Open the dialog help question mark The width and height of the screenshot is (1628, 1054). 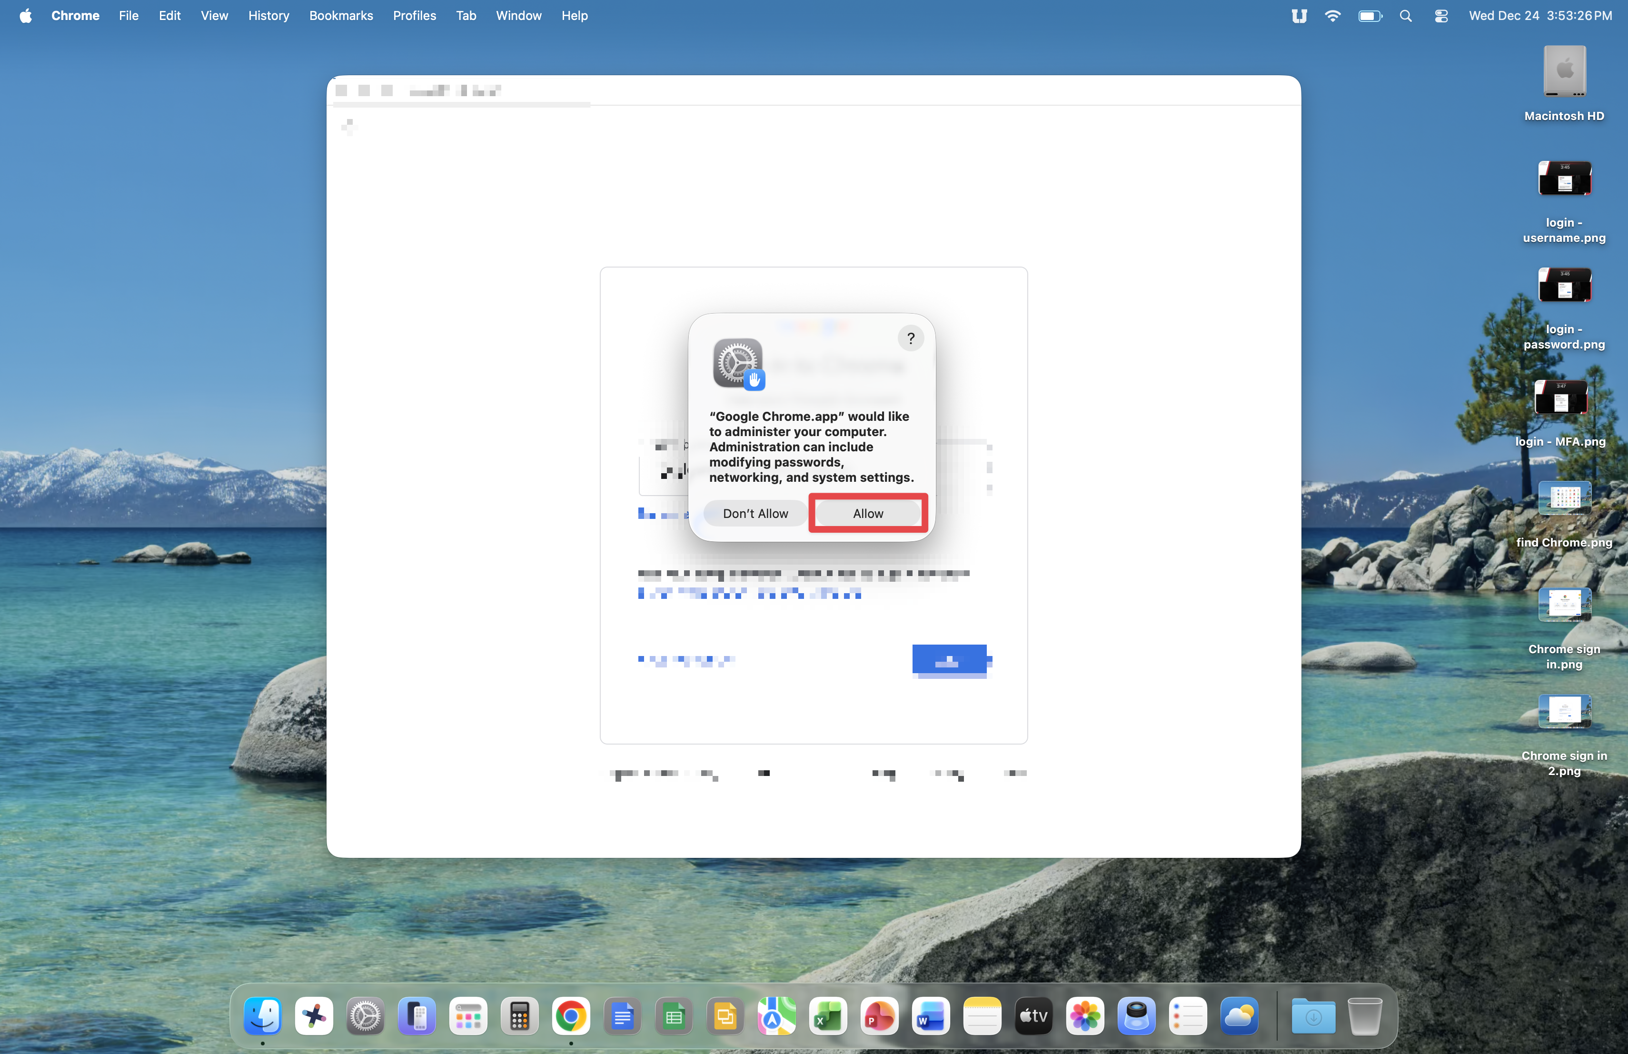[911, 338]
